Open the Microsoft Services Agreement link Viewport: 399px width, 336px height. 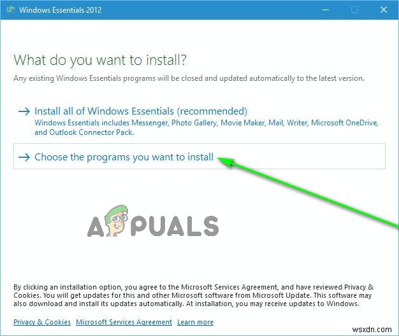pyautogui.click(x=124, y=322)
